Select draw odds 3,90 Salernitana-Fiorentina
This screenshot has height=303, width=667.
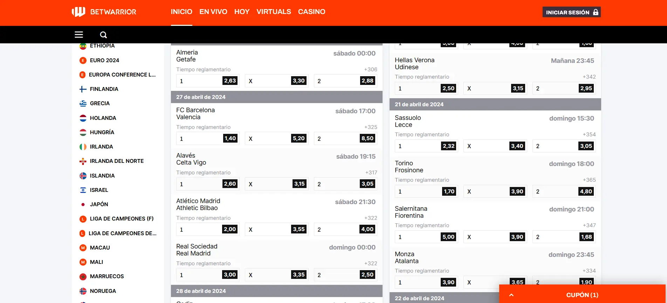495,237
